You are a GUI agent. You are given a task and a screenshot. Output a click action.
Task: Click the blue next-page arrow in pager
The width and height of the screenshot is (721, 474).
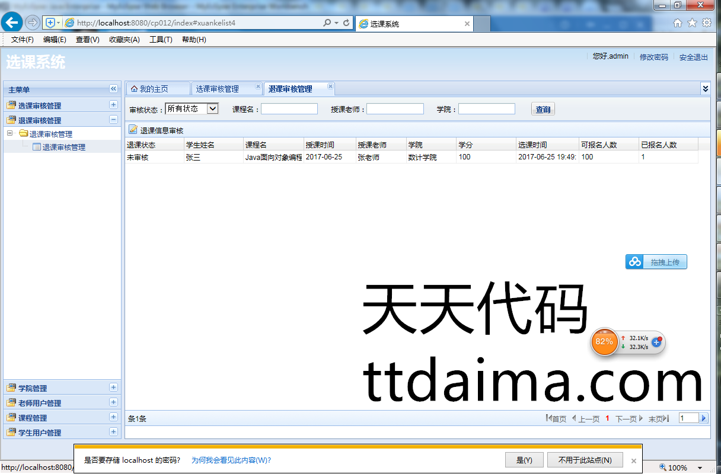click(704, 418)
